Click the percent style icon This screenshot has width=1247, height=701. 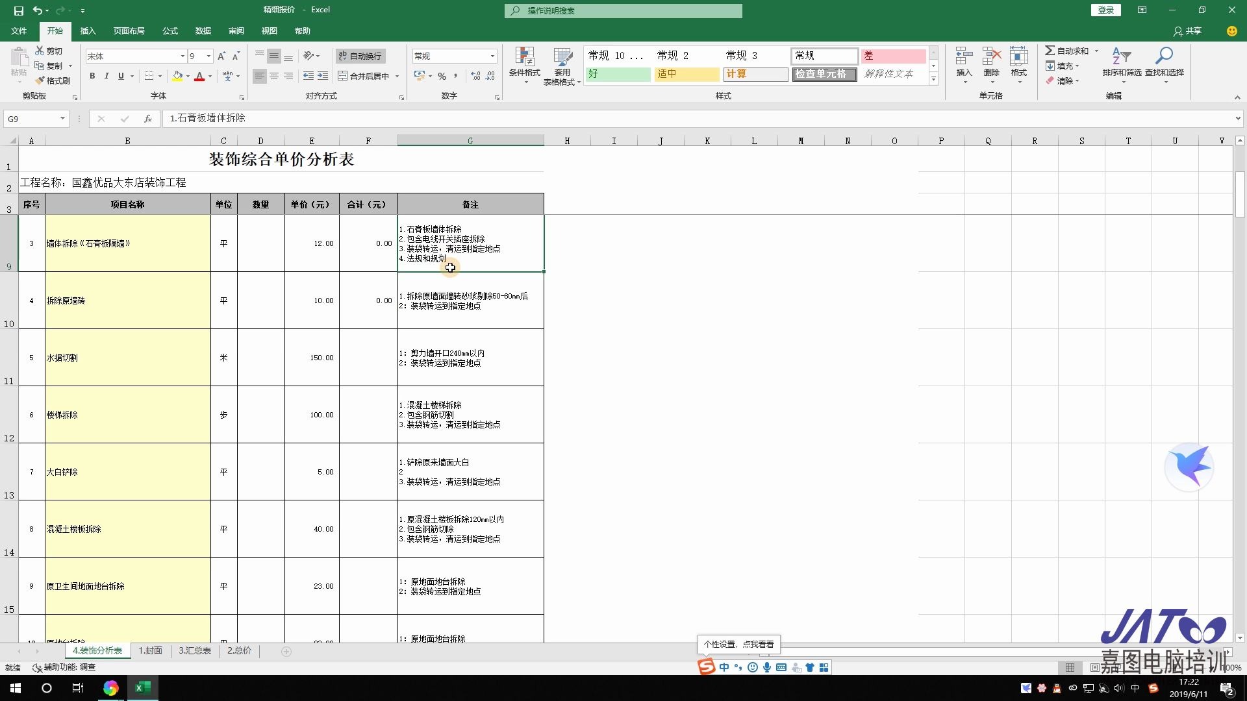(x=442, y=77)
